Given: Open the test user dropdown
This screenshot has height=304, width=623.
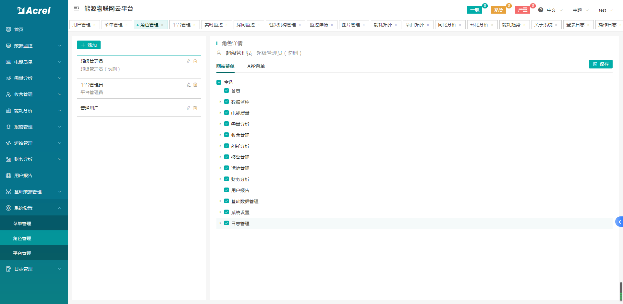Looking at the screenshot, I should point(605,10).
